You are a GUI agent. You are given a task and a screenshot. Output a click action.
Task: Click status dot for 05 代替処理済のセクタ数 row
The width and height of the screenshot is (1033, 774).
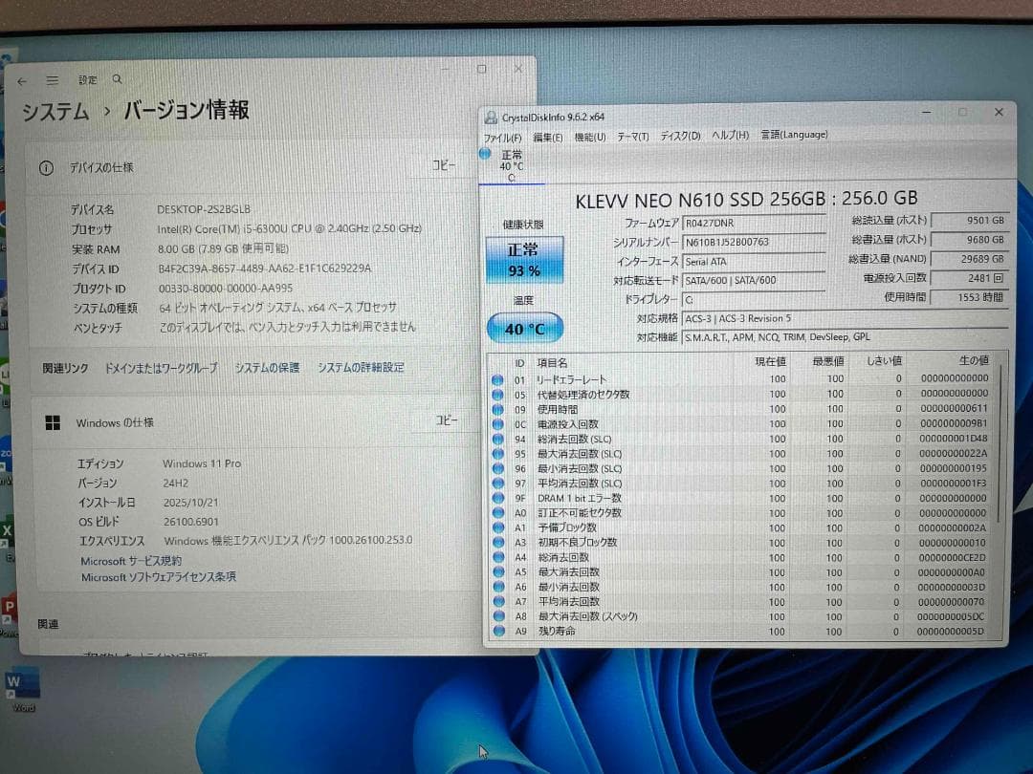click(x=497, y=395)
